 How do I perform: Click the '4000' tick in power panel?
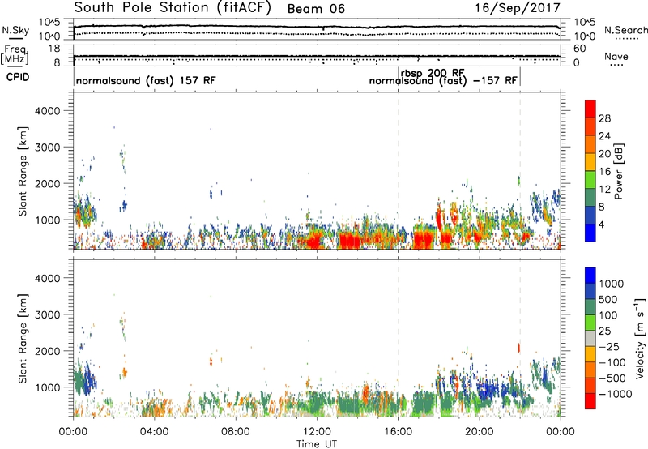tap(47, 111)
